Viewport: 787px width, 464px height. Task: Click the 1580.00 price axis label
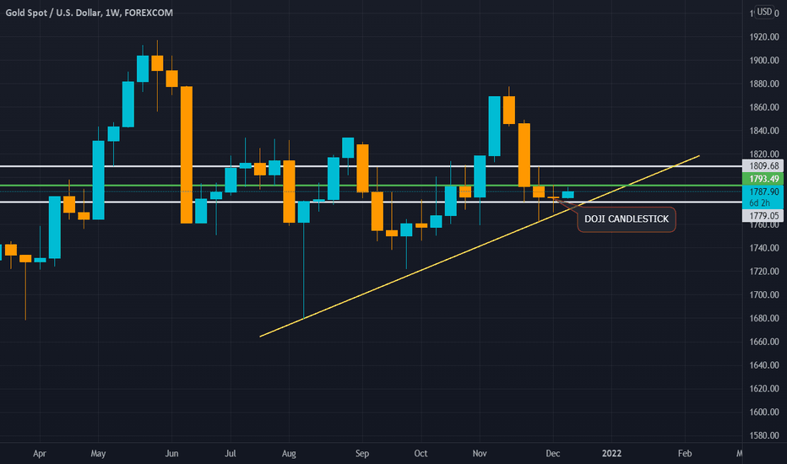764,436
